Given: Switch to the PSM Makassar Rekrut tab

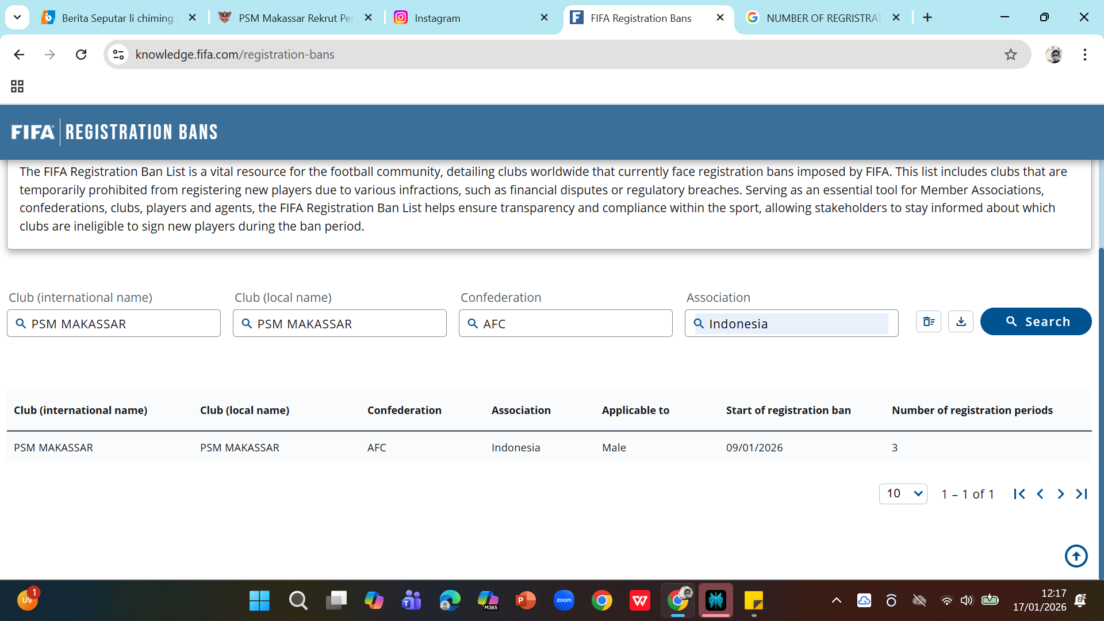Looking at the screenshot, I should coord(295,18).
